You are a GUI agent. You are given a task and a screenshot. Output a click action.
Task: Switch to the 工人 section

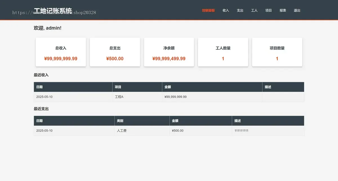pos(254,10)
